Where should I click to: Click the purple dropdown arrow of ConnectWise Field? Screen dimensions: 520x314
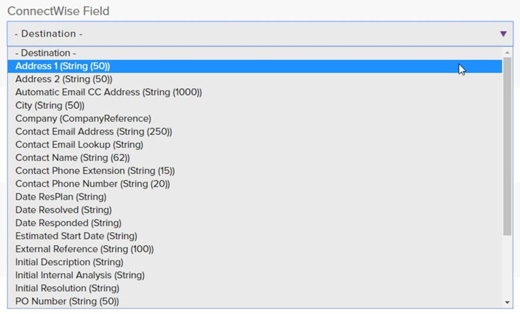pyautogui.click(x=503, y=34)
